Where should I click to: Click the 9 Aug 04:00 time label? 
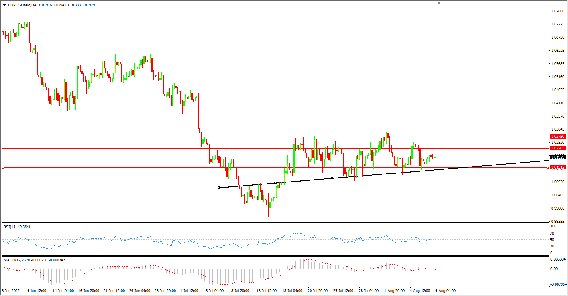(x=445, y=291)
